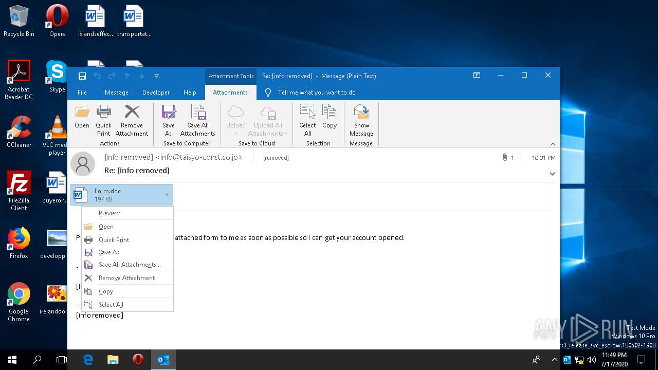Screen dimensions: 658x370
Task: Switch to the Message ribbon tab
Action: (117, 92)
